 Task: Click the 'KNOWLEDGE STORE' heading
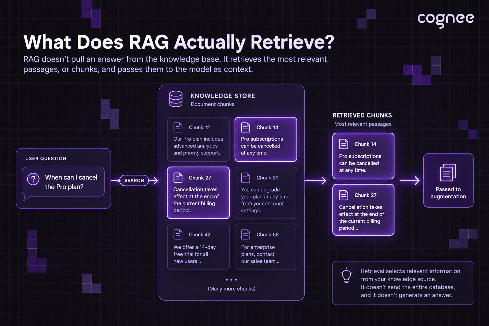coord(223,96)
